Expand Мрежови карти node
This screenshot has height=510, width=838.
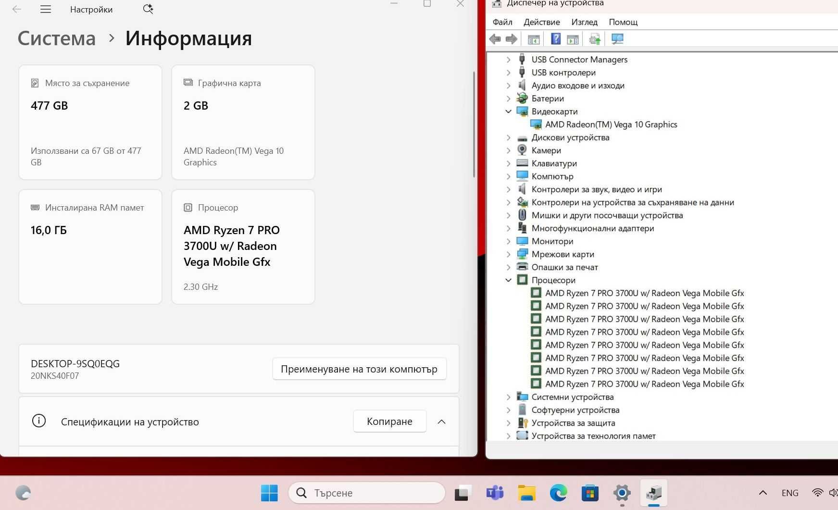coord(509,254)
